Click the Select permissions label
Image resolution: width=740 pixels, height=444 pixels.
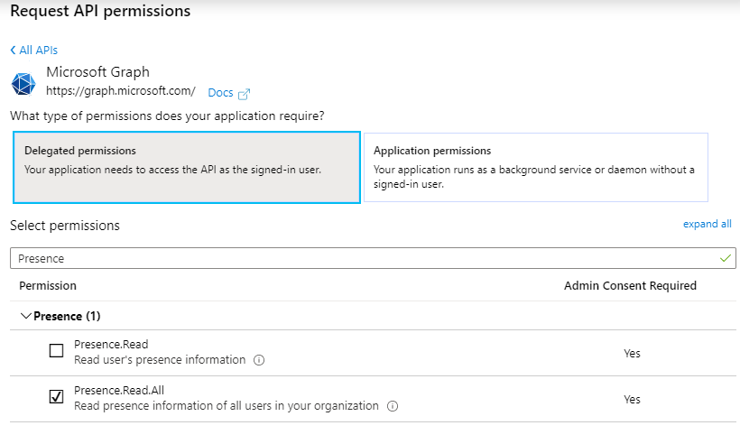pyautogui.click(x=65, y=226)
